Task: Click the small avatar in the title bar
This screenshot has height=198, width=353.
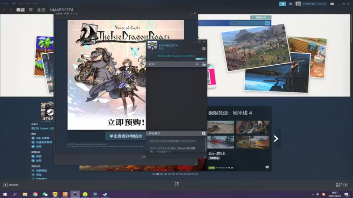Action: [298, 4]
